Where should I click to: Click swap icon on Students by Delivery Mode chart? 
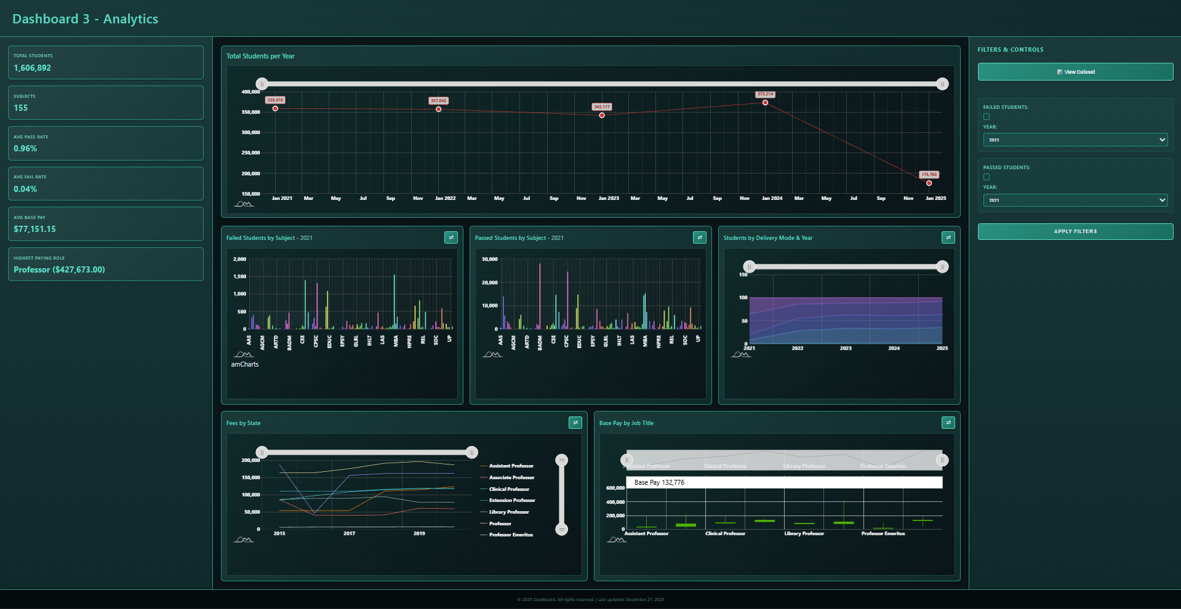click(x=948, y=237)
